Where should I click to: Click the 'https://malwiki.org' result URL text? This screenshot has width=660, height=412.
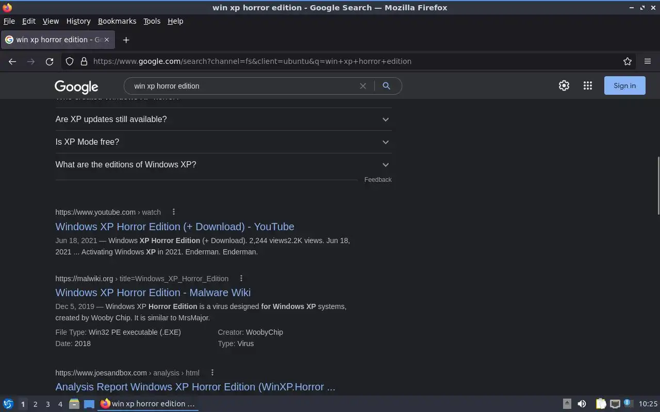click(84, 278)
